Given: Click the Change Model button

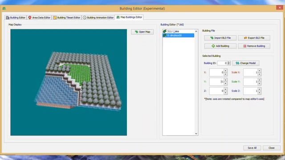Looking at the screenshot, I should (x=246, y=63).
